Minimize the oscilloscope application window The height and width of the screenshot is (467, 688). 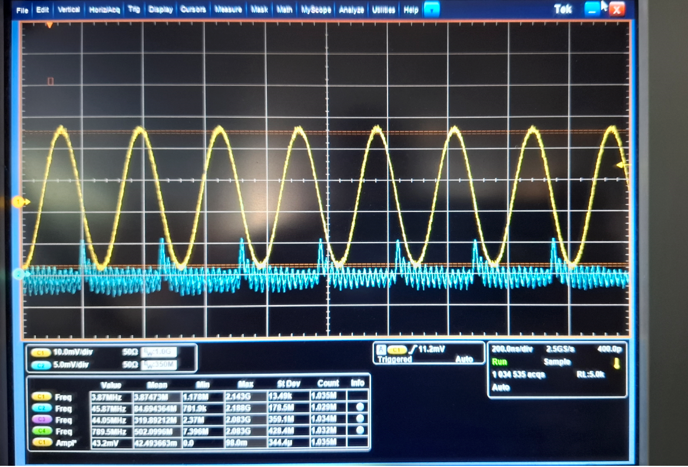[593, 9]
